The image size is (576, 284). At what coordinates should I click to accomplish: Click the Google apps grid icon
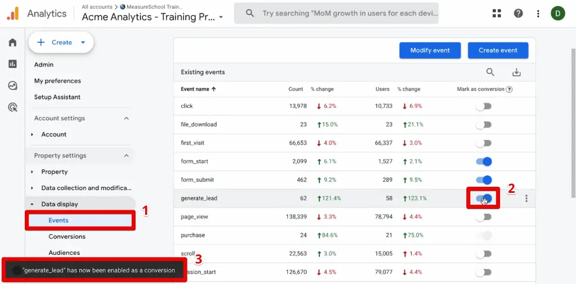[x=497, y=13]
